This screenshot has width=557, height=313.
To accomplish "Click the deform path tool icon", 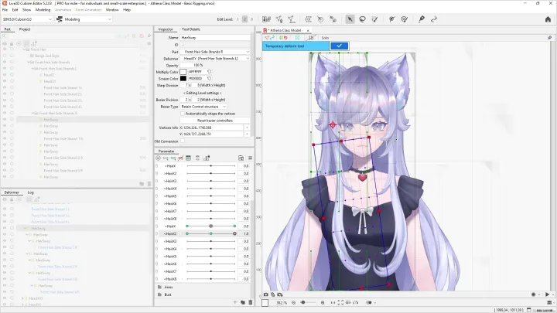I will (391, 19).
